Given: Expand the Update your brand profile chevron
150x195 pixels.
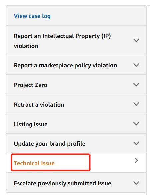Looking at the screenshot, I should 136,143.
